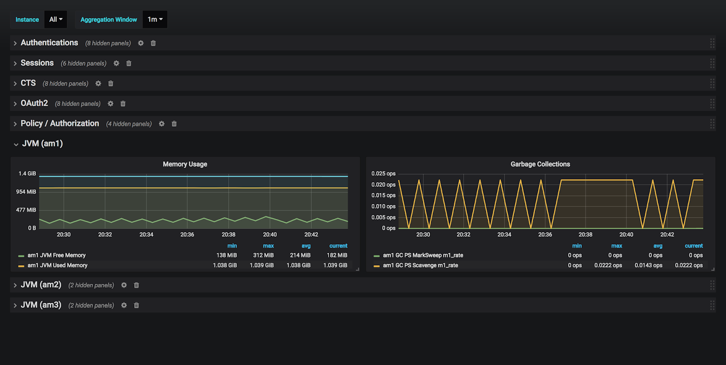
Task: Click trash icon on CTS row
Action: pyautogui.click(x=111, y=83)
